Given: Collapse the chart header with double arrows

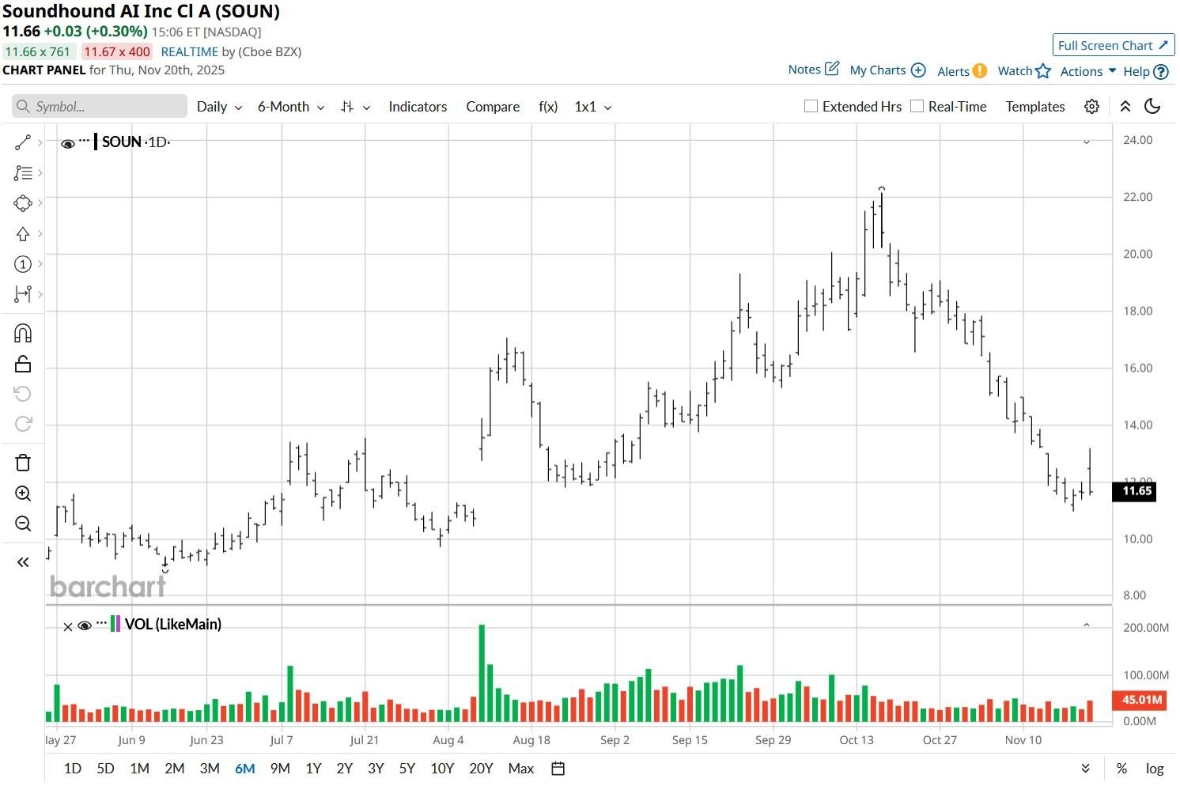Looking at the screenshot, I should point(1125,107).
